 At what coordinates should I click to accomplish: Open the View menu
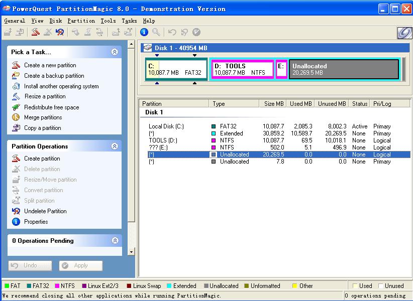click(x=37, y=21)
